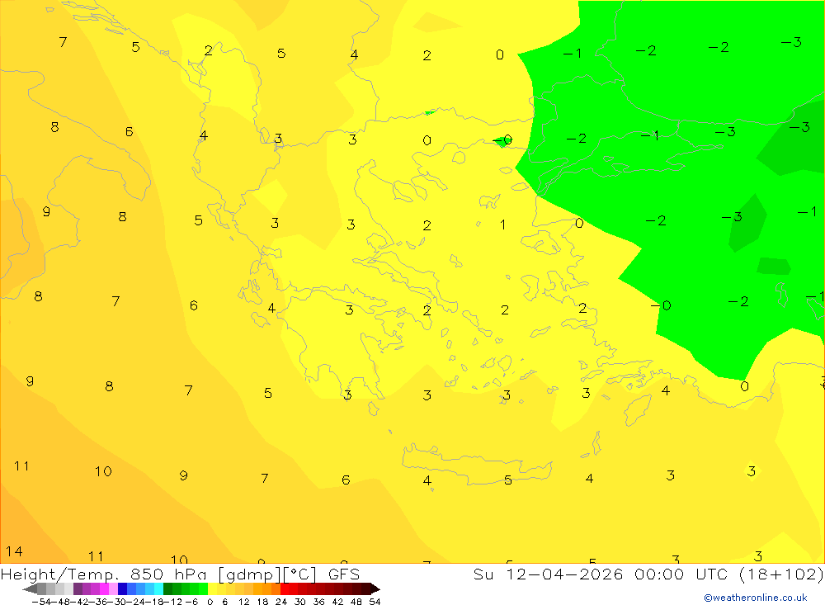Click the legend label '54'
The width and height of the screenshot is (825, 605).
[x=375, y=602]
